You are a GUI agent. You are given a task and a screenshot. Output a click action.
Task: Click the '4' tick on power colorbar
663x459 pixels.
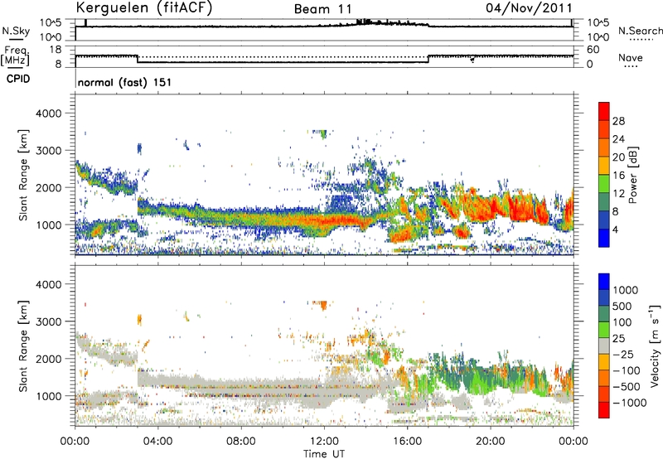pyautogui.click(x=616, y=229)
